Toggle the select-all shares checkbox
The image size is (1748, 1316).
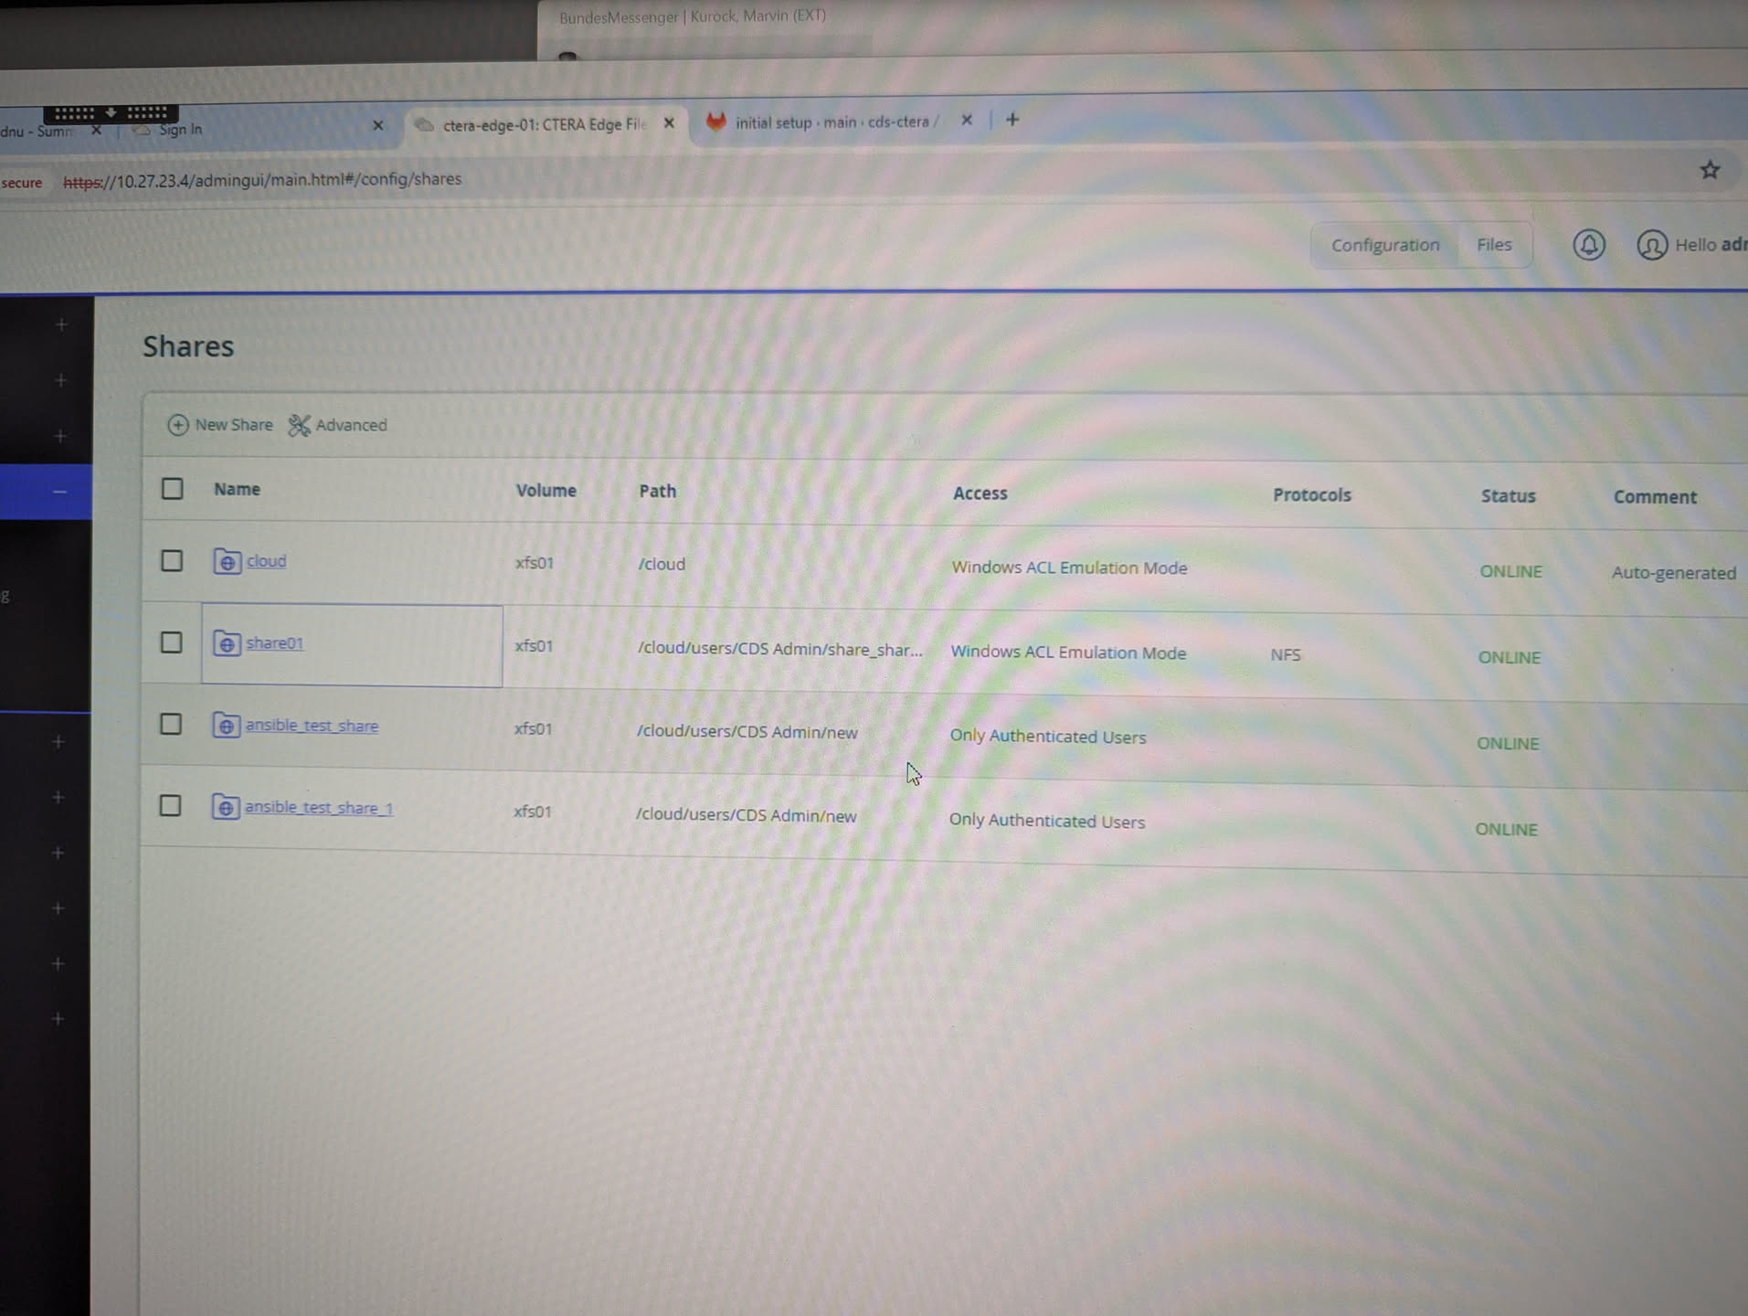[x=172, y=489]
